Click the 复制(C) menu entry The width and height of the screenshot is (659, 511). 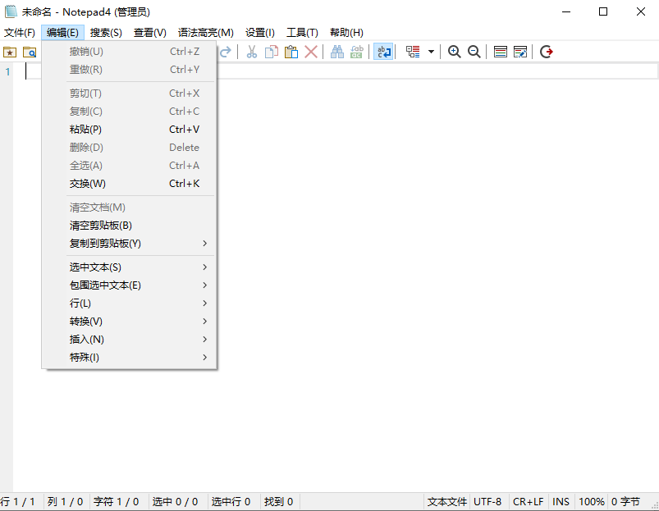pyautogui.click(x=130, y=112)
